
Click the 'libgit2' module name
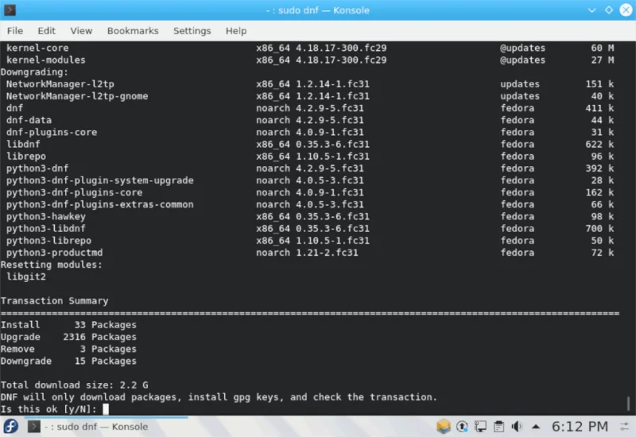[x=26, y=277]
